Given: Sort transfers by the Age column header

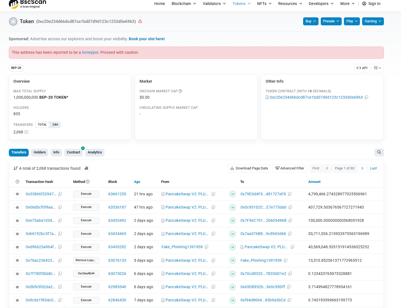Looking at the screenshot, I should pos(137,182).
